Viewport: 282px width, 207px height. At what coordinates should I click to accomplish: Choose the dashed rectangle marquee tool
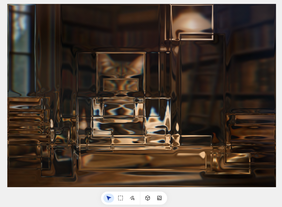(121, 198)
